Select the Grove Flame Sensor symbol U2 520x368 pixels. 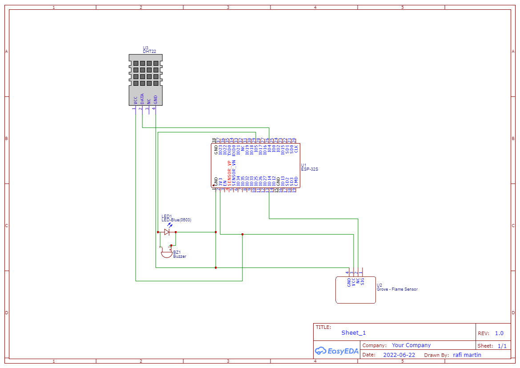click(356, 291)
